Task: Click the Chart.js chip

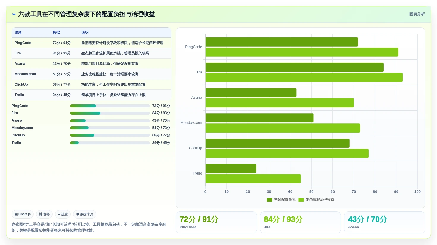Action: 23,214
